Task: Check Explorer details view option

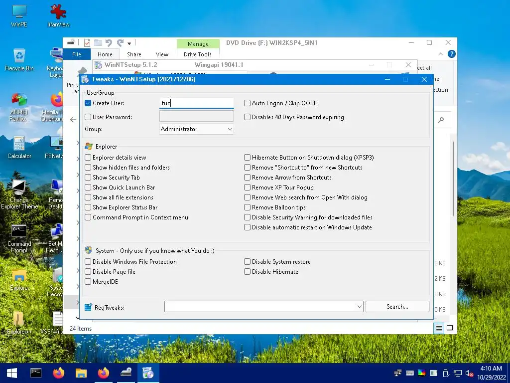Action: (88, 158)
